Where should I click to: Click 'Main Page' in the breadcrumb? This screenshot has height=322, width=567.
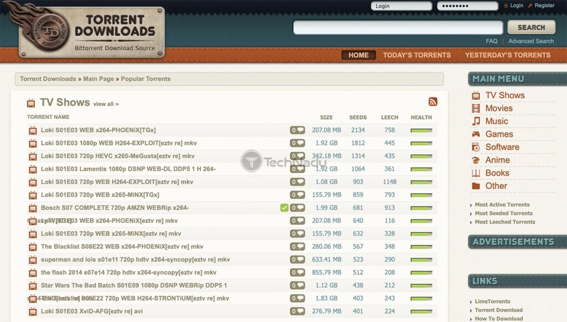(99, 79)
